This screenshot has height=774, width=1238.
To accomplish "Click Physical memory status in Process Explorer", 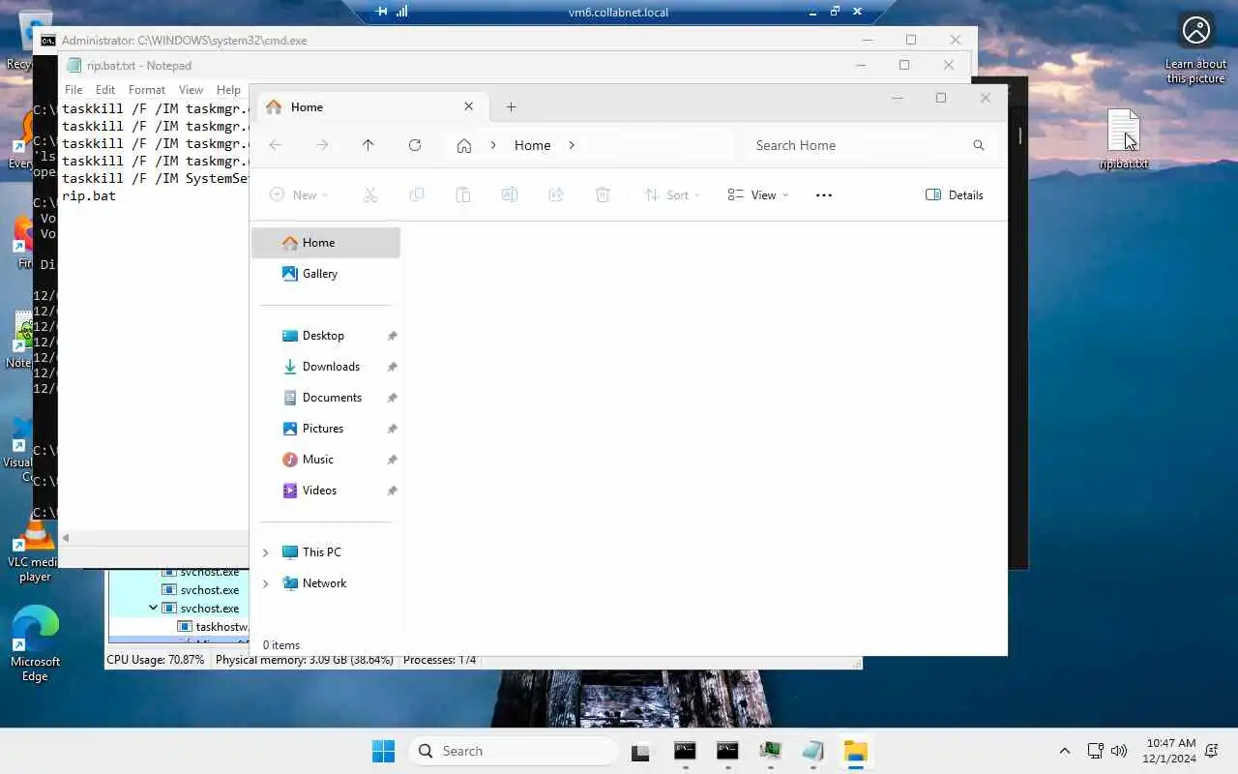I will click(304, 660).
